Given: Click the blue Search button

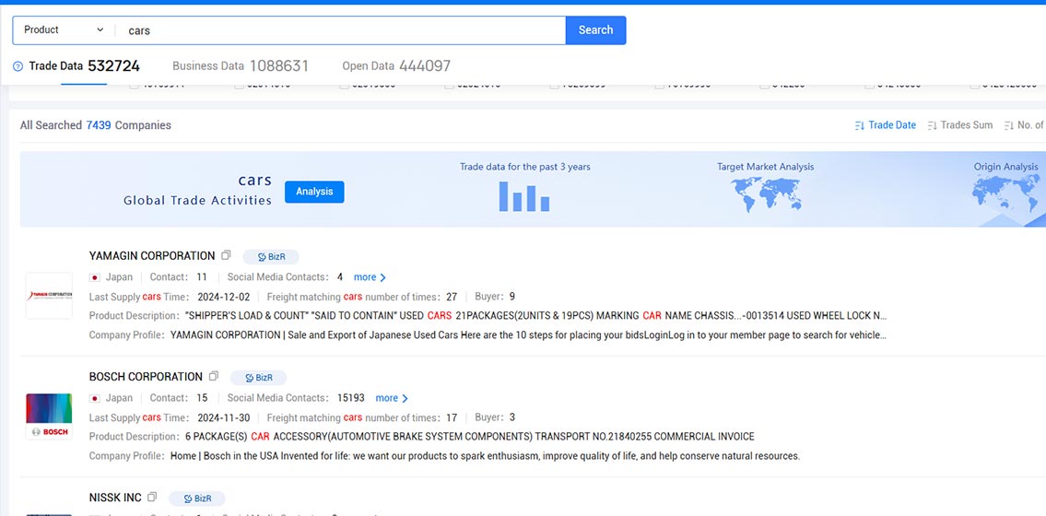Looking at the screenshot, I should (x=595, y=30).
